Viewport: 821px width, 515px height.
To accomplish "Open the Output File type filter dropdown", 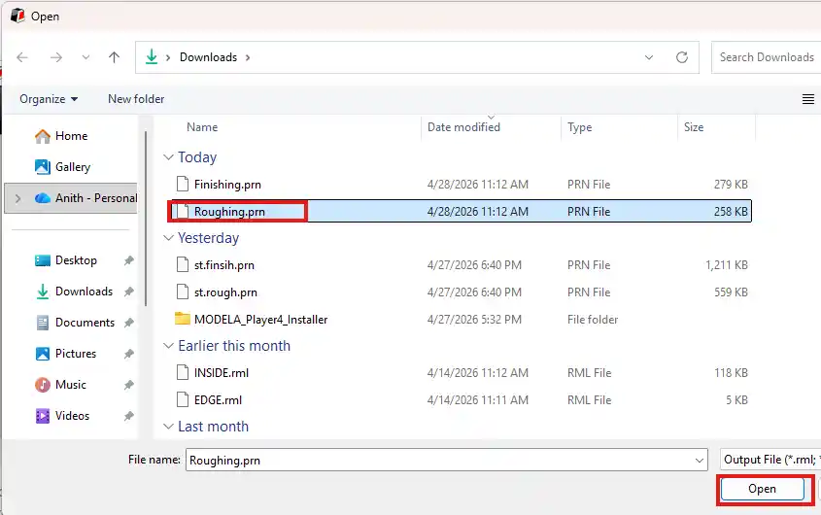I will click(x=770, y=460).
